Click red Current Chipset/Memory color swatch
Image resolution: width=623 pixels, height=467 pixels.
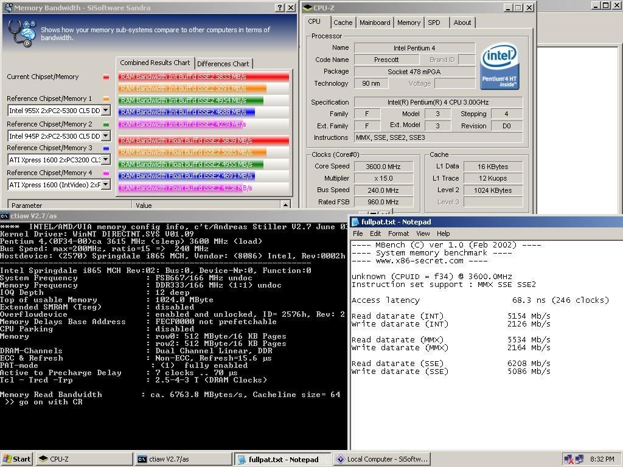(x=106, y=77)
